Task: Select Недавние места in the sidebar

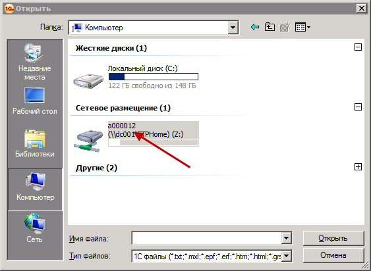Action: point(34,62)
